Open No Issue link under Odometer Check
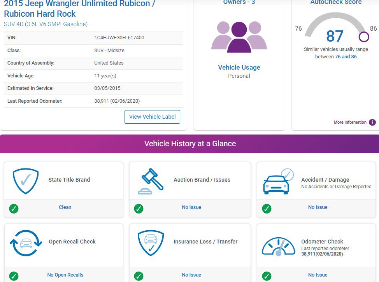Image resolution: width=379 pixels, height=282 pixels. pyautogui.click(x=318, y=275)
